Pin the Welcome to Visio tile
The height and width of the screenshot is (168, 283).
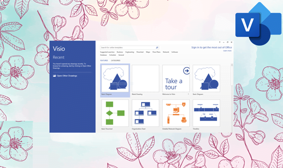click(188, 94)
